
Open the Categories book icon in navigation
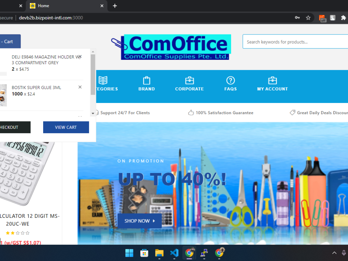[x=103, y=80]
